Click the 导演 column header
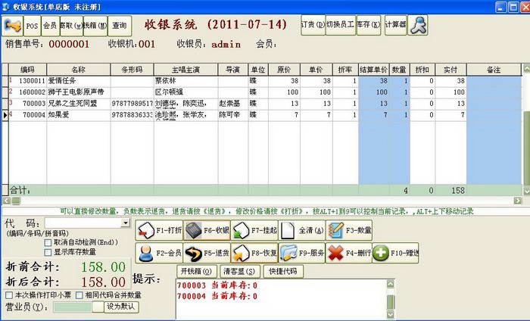This screenshot has width=530, height=321. (x=233, y=70)
